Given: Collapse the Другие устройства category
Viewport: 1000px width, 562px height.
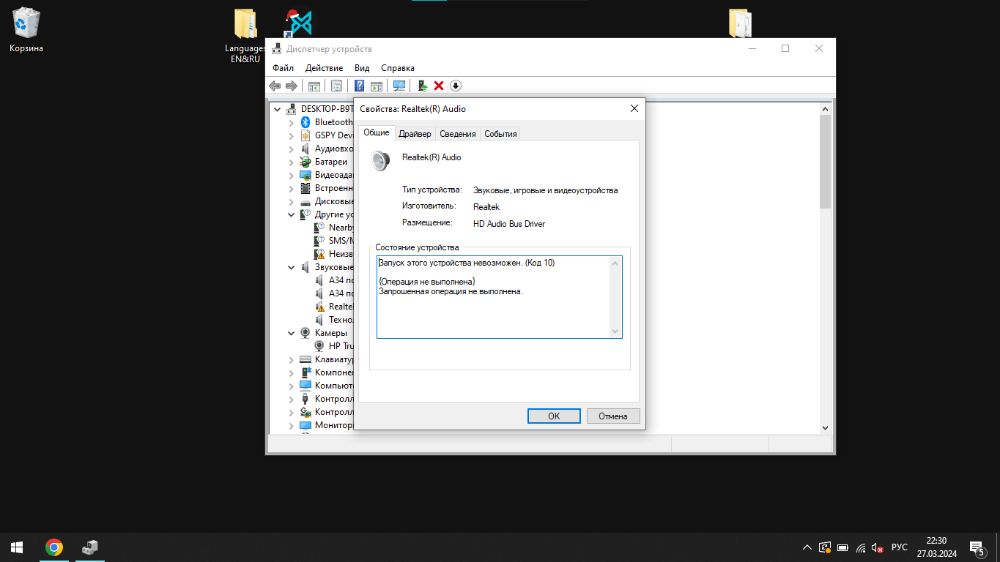Looking at the screenshot, I should (291, 214).
